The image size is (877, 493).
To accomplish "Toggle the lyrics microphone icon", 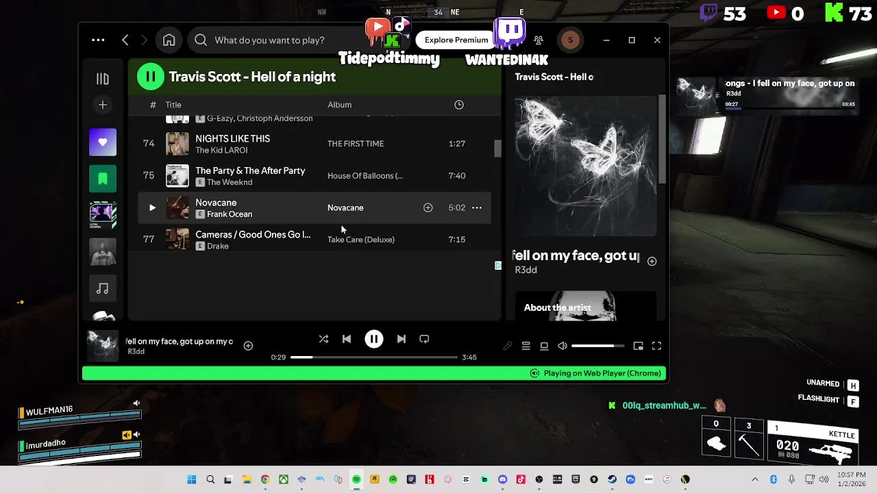I will [508, 346].
